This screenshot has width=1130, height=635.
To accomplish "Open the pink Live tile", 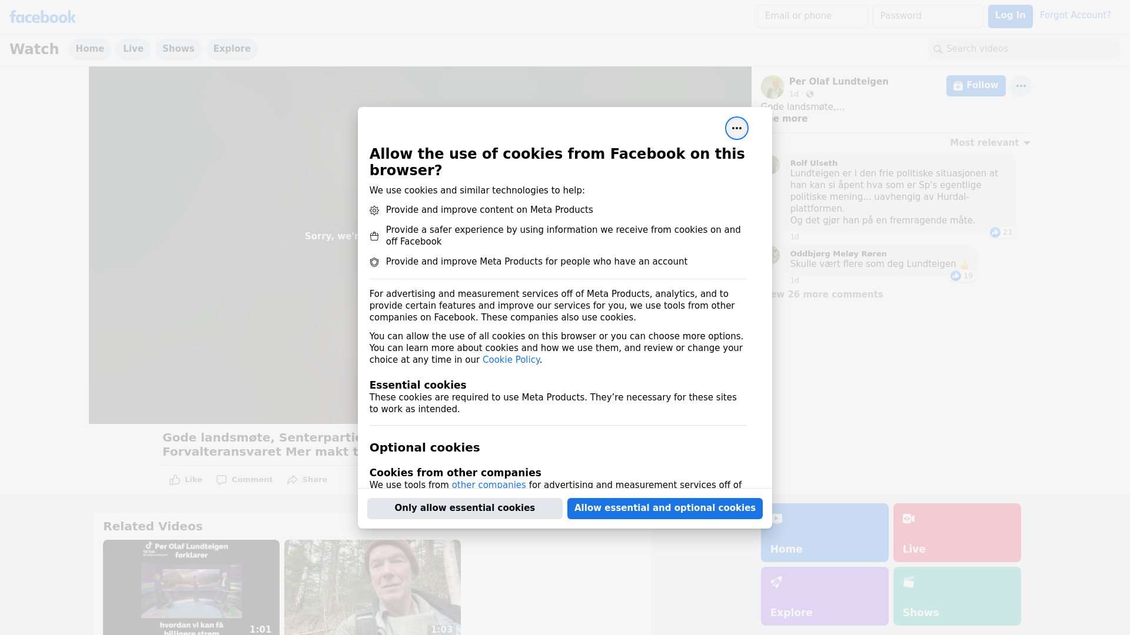I will click(x=957, y=533).
